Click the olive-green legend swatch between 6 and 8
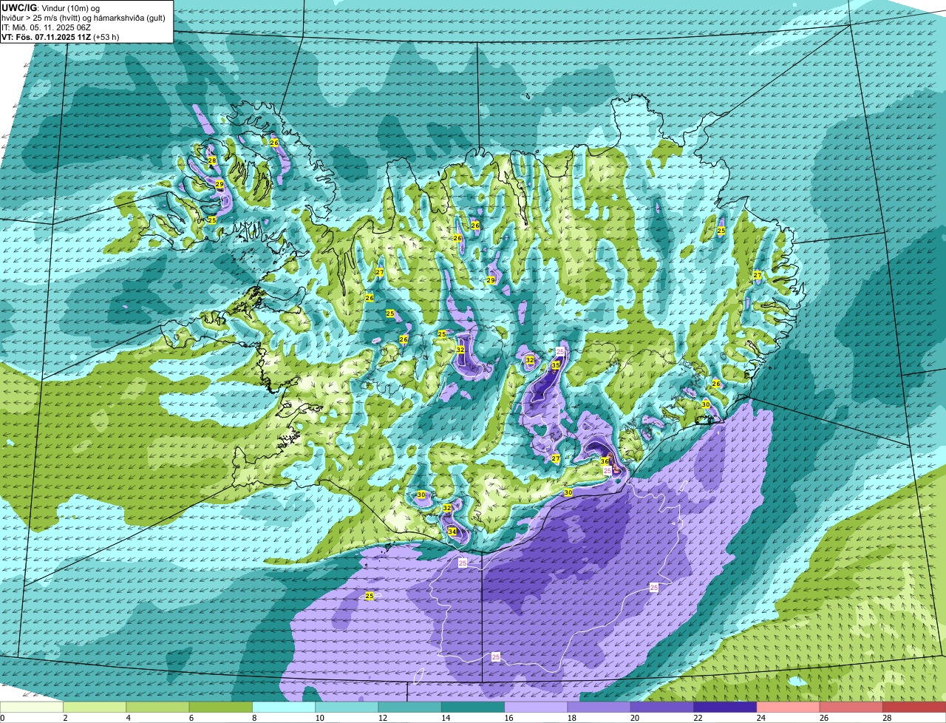 221,707
